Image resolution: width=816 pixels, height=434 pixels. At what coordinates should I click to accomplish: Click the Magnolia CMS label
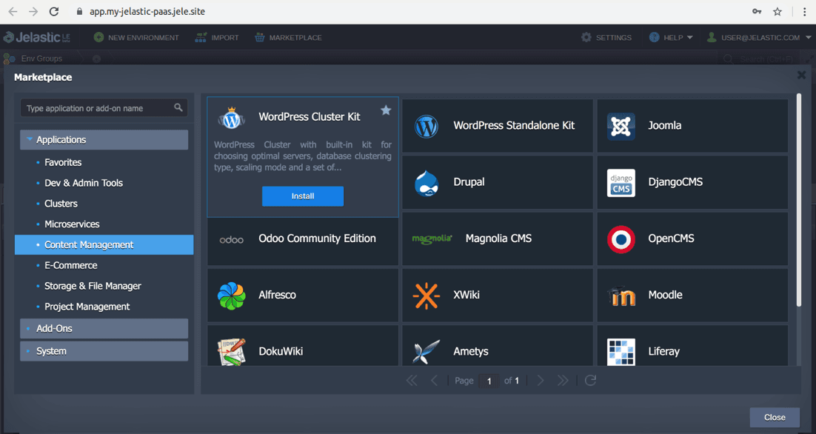point(498,238)
